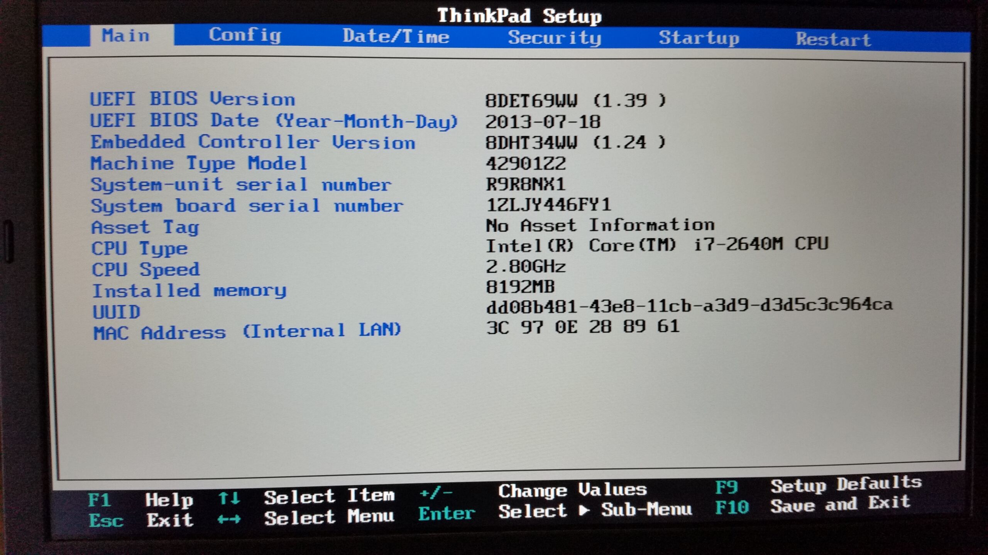This screenshot has height=555, width=988.
Task: Click the UEFI BIOS Version label
Action: tap(193, 99)
